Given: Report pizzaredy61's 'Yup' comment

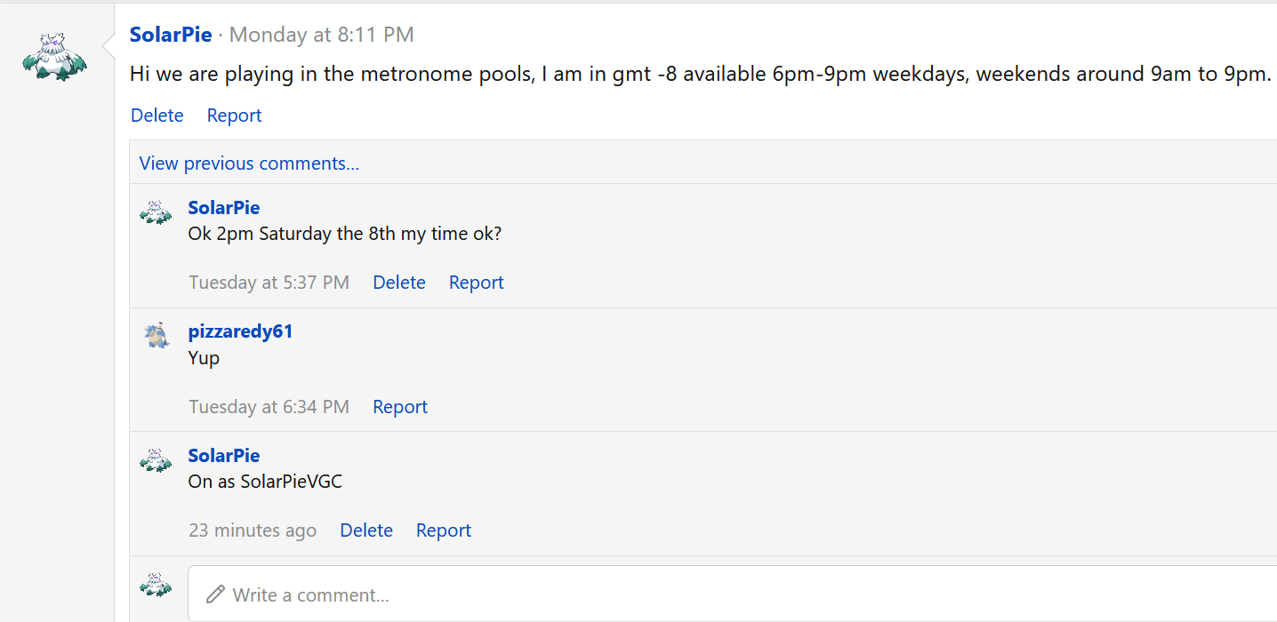Looking at the screenshot, I should point(400,407).
